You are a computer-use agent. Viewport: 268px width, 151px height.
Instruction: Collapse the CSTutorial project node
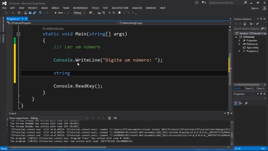tap(236, 37)
